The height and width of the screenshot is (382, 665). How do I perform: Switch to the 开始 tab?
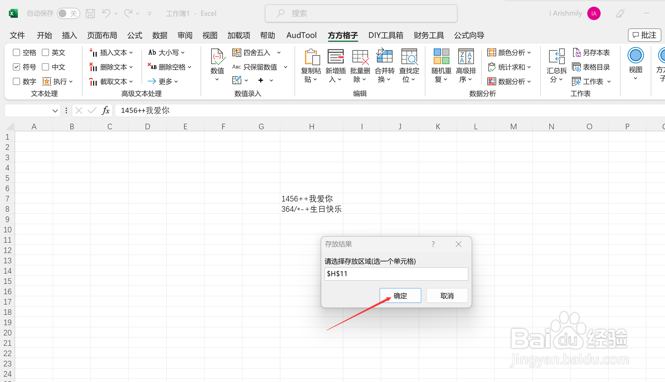click(45, 35)
